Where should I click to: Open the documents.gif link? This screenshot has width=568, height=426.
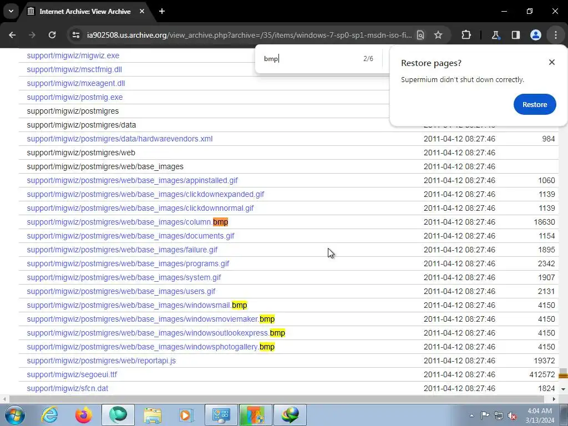[130, 236]
